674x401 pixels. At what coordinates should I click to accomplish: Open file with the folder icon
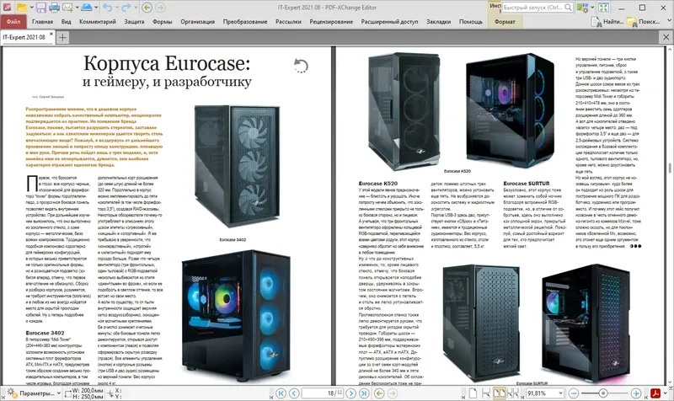[21, 8]
